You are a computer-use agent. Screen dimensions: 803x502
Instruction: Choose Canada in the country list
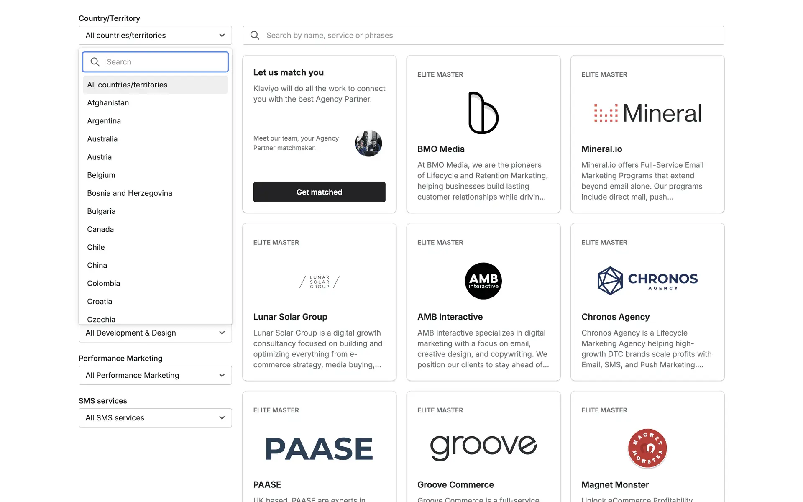[100, 229]
